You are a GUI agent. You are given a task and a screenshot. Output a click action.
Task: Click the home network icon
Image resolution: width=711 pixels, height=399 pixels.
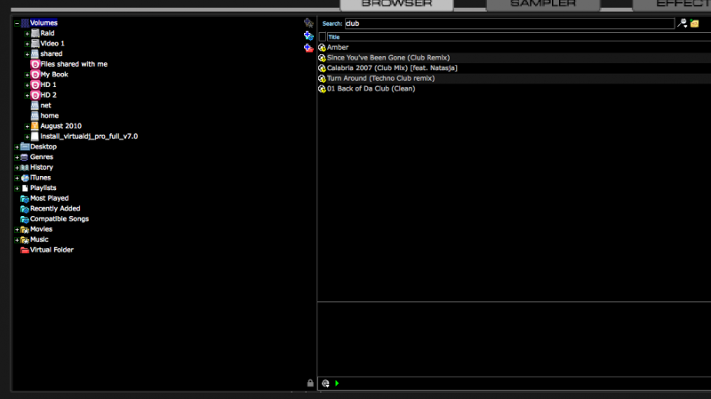tap(35, 116)
